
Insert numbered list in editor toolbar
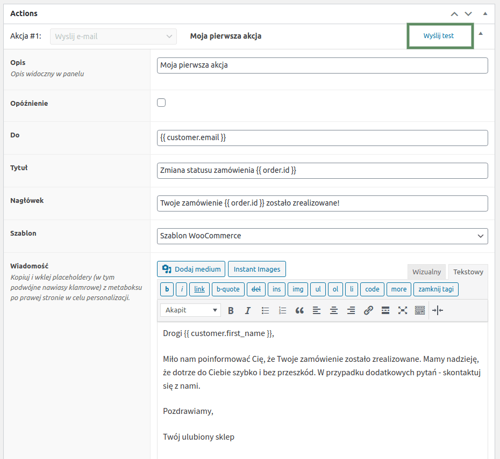tap(282, 310)
